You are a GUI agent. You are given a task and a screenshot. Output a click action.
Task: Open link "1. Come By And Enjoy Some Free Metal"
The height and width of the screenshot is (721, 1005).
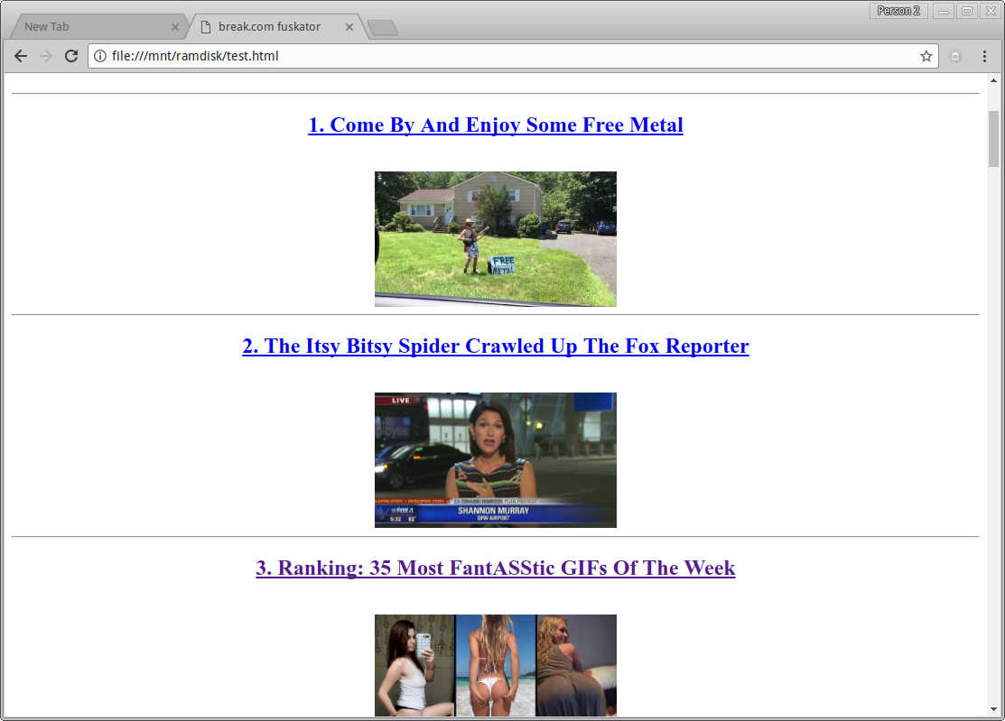(496, 125)
